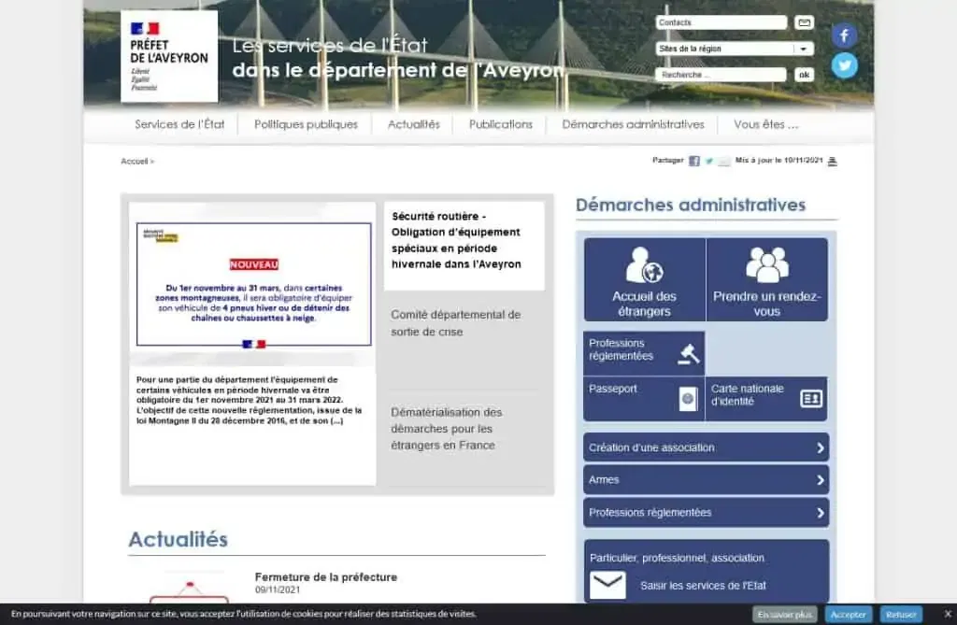Viewport: 957px width, 625px height.
Task: Click Refuser on the cookie banner
Action: pos(901,615)
